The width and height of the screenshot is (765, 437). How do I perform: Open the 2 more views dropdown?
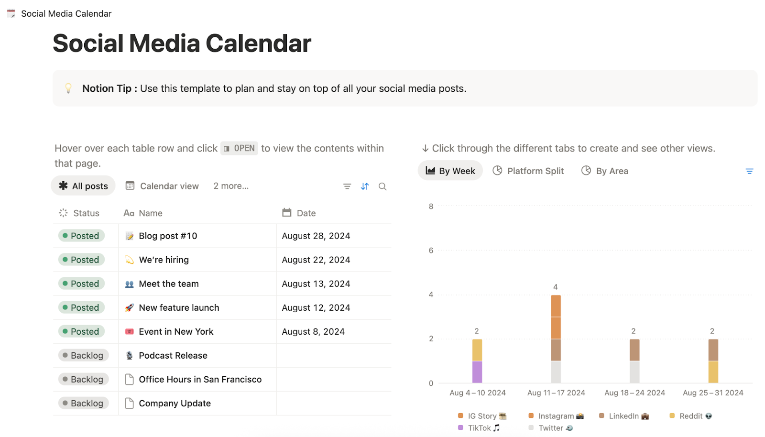pos(231,186)
